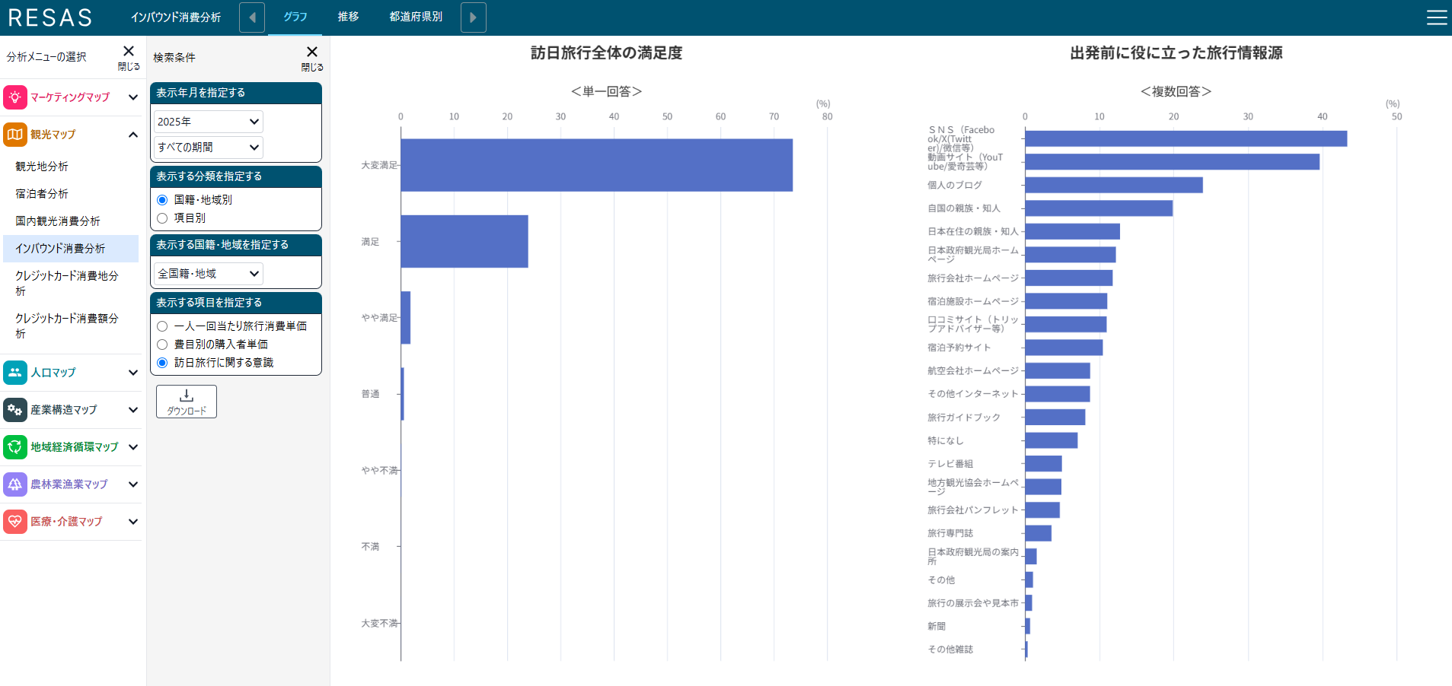Screen dimensions: 1452x686
Task: Click the 産業構造マップ gears icon
Action: point(15,410)
